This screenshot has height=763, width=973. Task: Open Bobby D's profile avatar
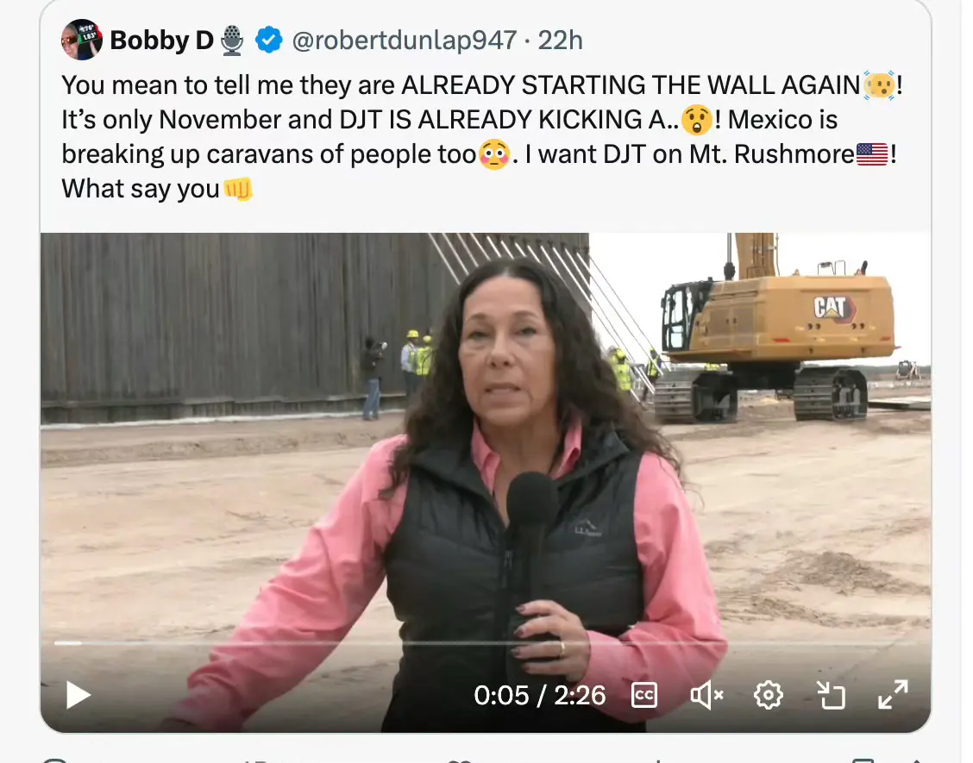(x=81, y=40)
